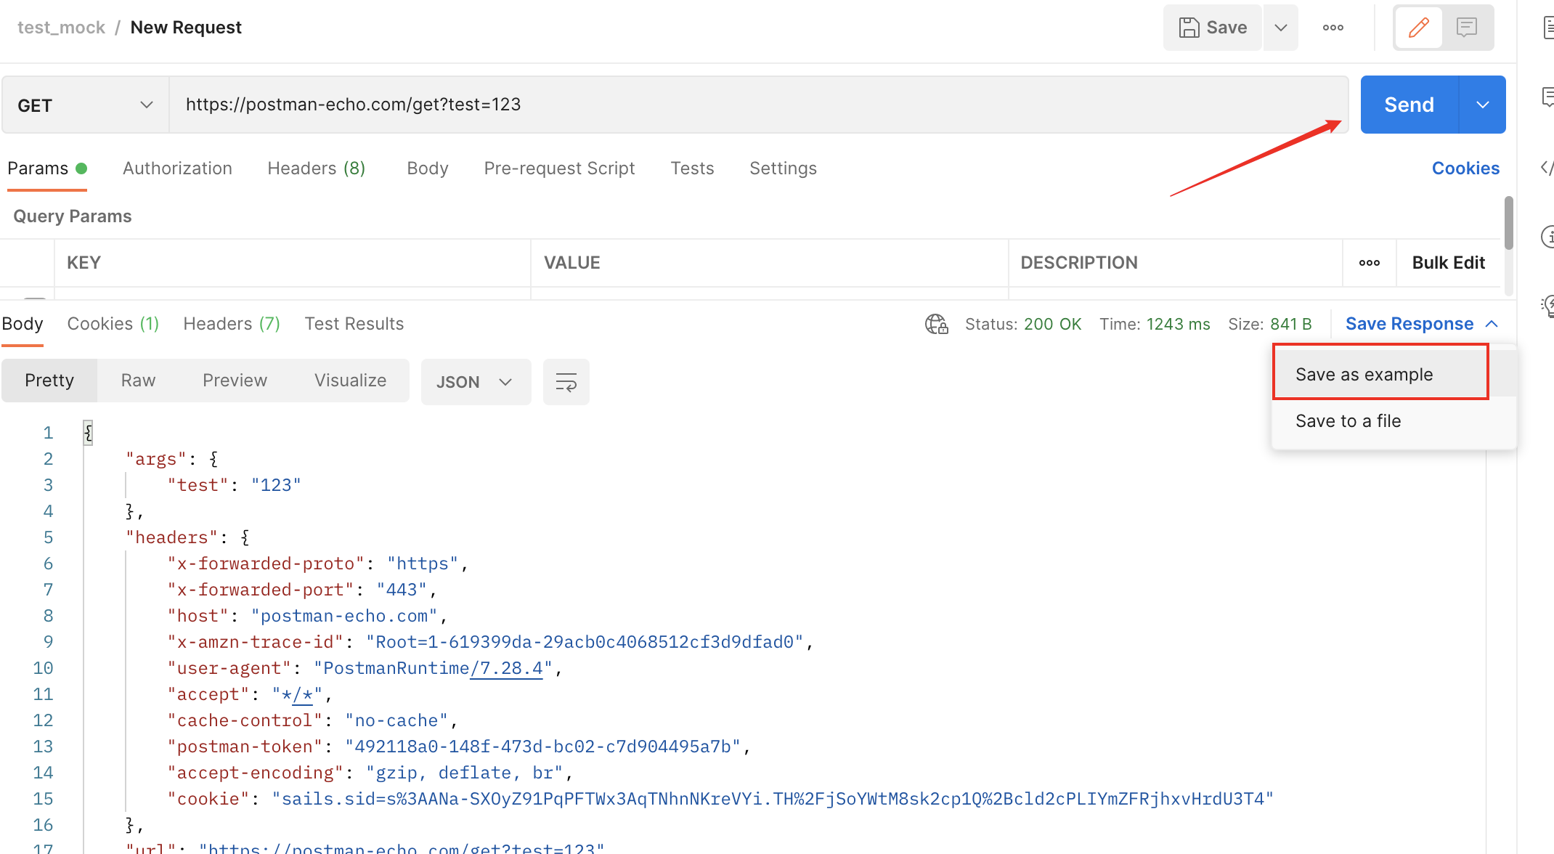Viewport: 1554px width, 854px height.
Task: Click the network globe lock icon
Action: [936, 324]
